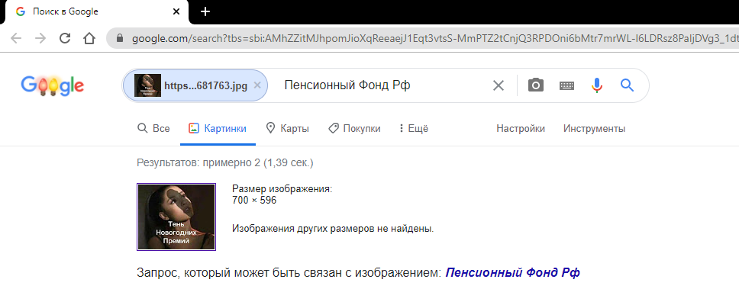Open Настройки dropdown
Viewport: 739px width, 305px height.
521,129
